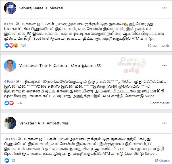
Task: Click the wow emoji reaction on first post
Action: [x=16, y=45]
